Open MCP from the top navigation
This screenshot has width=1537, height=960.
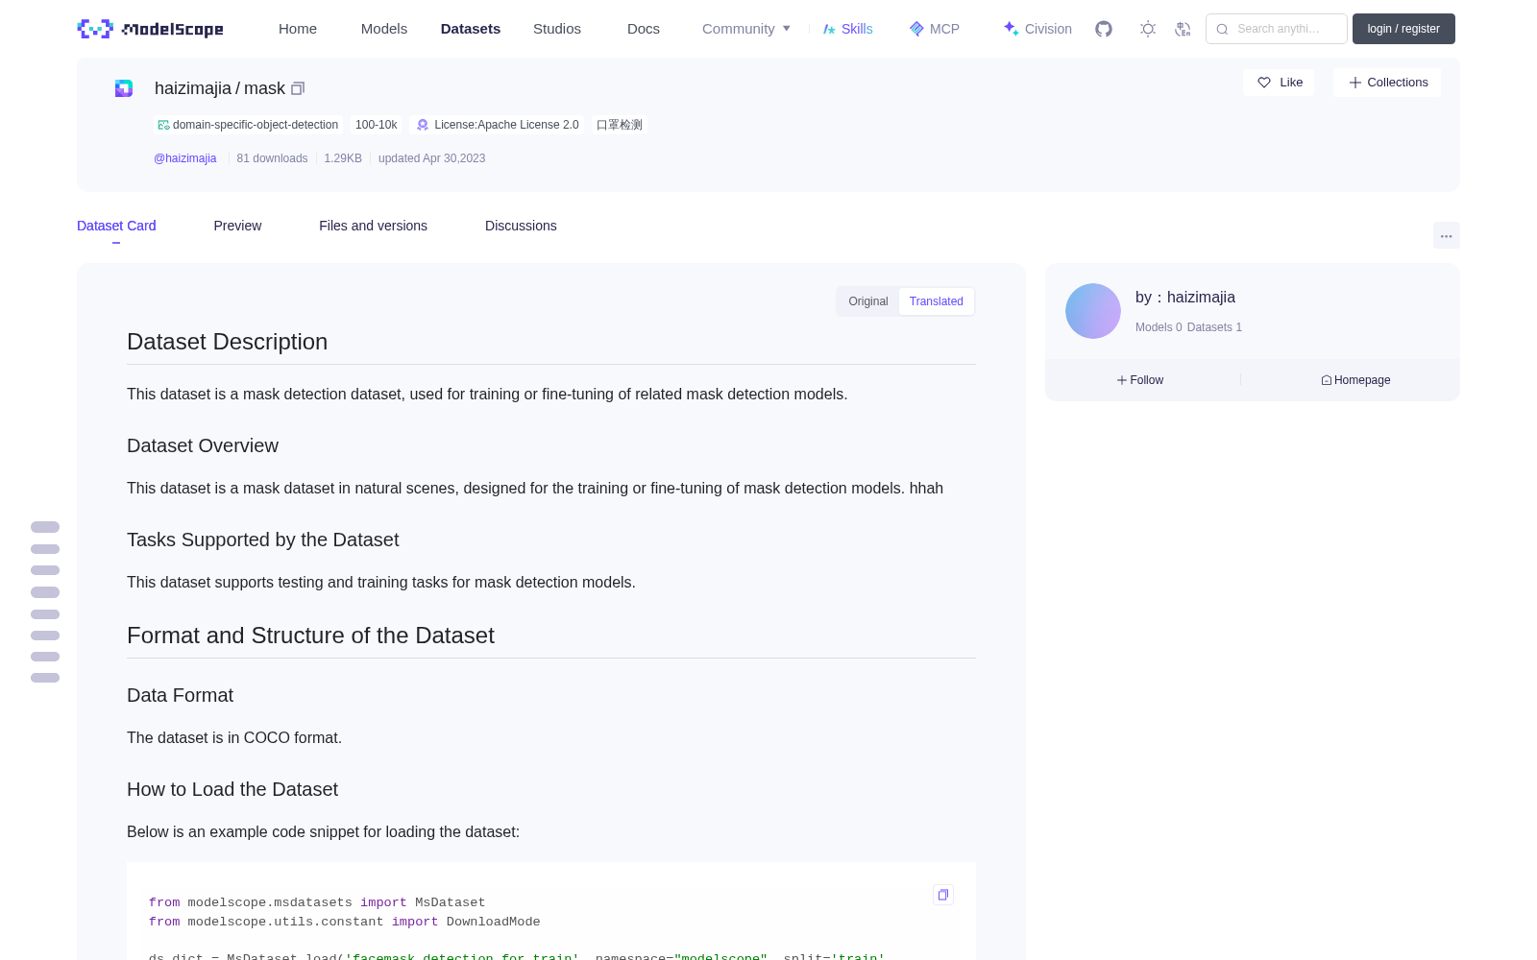click(x=934, y=29)
